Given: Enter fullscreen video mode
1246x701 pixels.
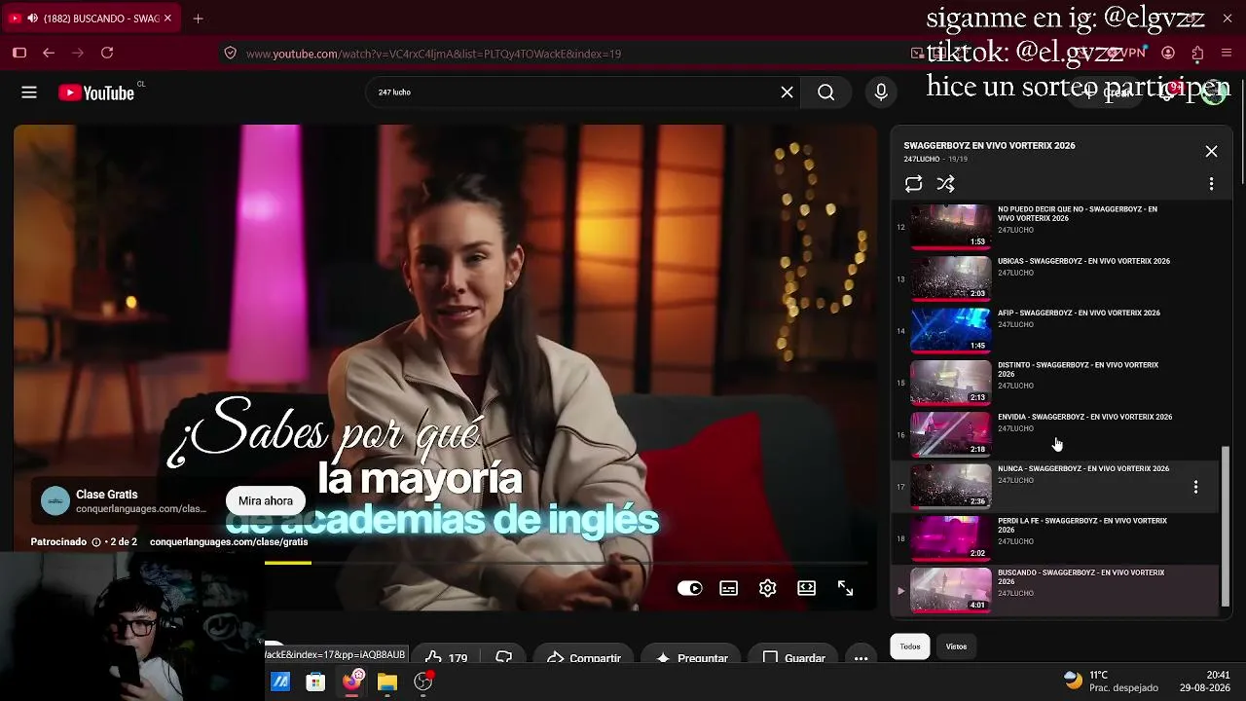Looking at the screenshot, I should (x=845, y=588).
